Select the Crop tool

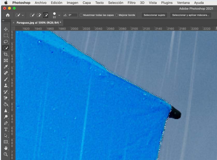[6, 54]
